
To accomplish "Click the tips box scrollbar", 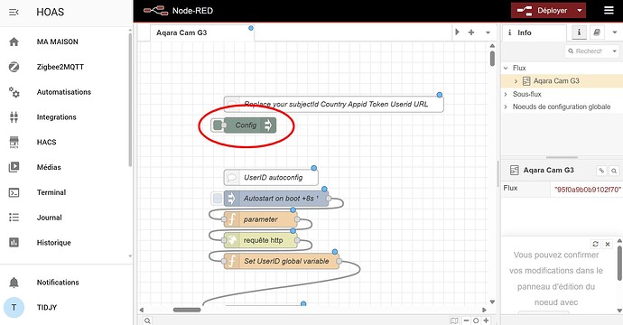I will pyautogui.click(x=619, y=263).
